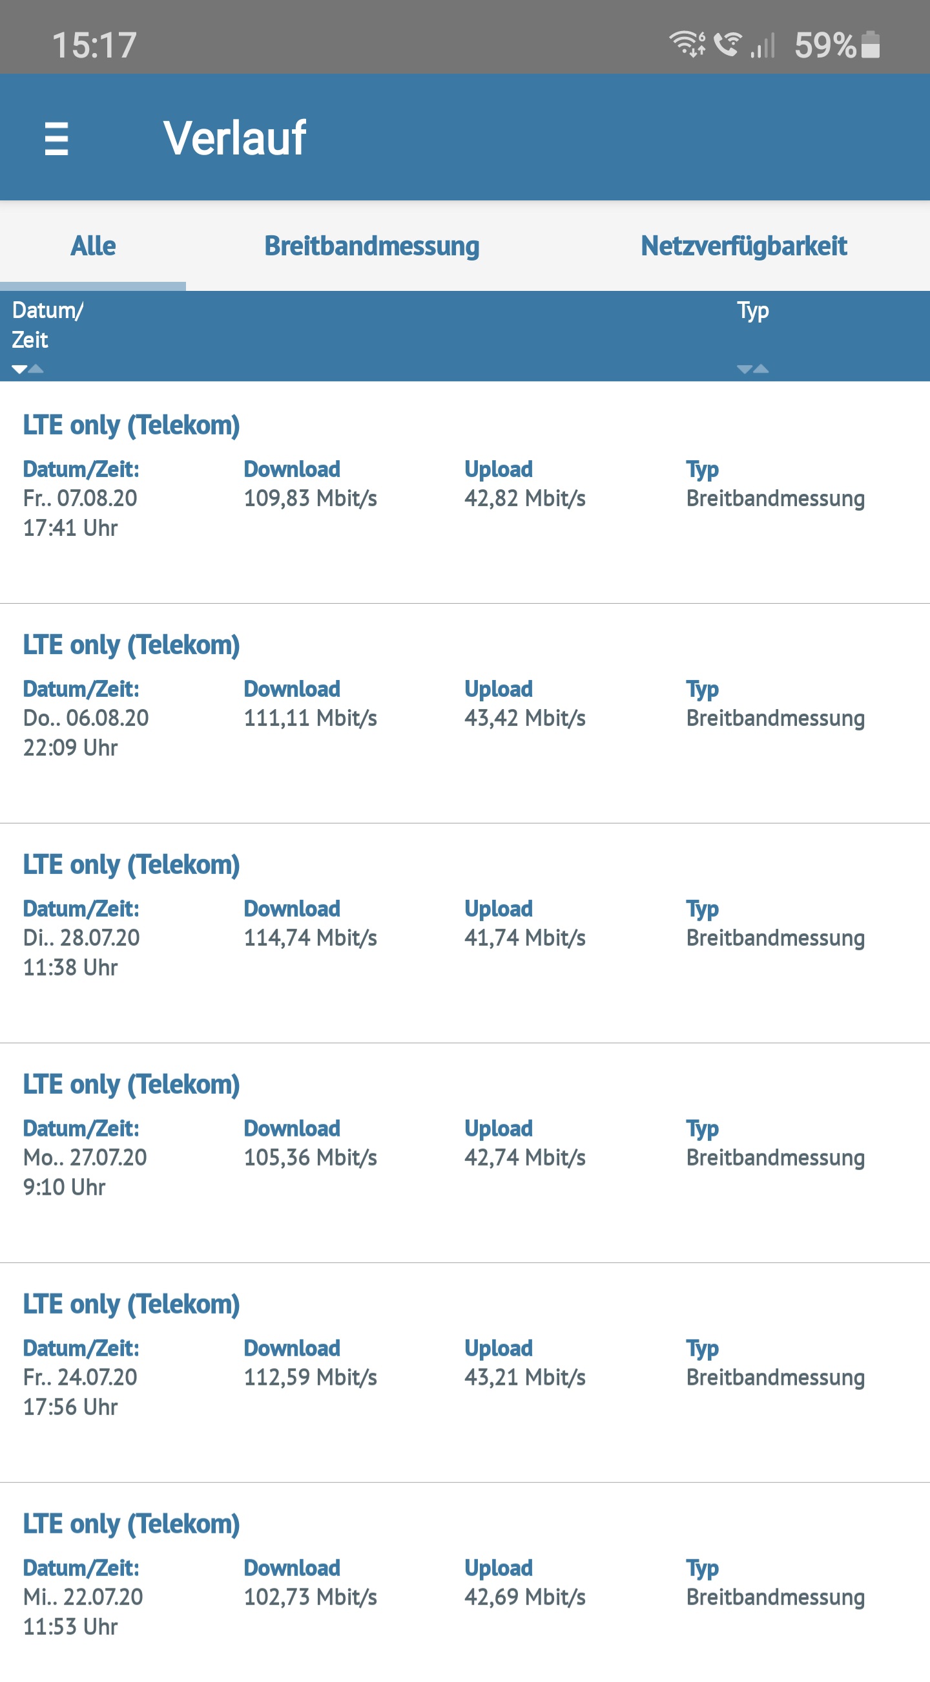Switch to the Alle tab
Screen dimensions: 930x1682
click(93, 246)
